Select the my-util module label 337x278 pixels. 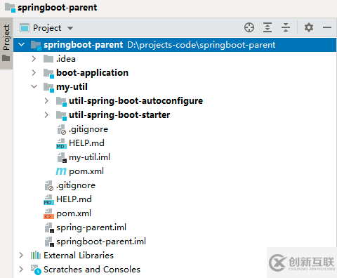72,87
